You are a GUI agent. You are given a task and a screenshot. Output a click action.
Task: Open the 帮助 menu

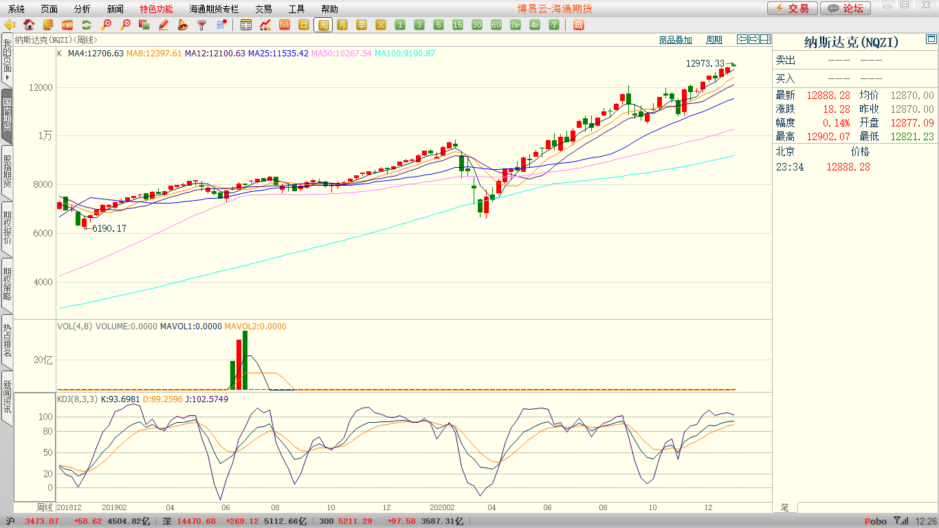pos(330,9)
